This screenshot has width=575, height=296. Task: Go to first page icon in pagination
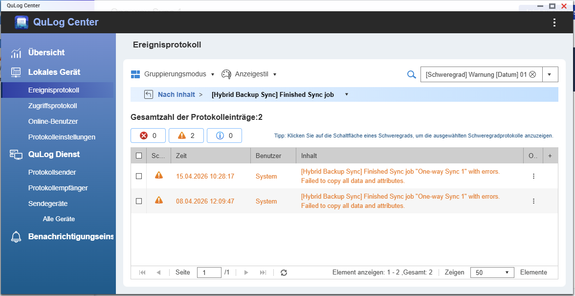[x=143, y=273]
